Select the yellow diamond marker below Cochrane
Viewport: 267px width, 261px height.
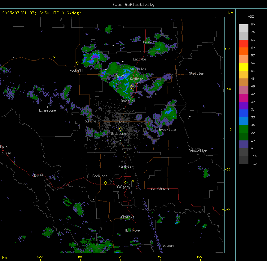[105, 183]
